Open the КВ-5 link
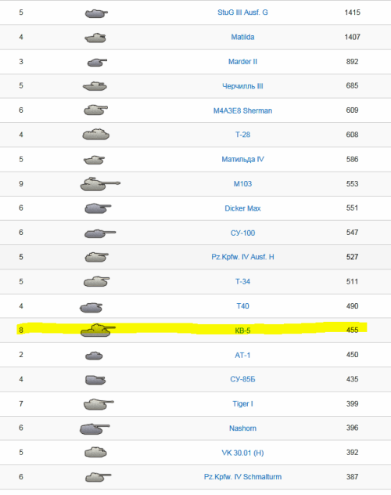Viewport: 391px width, 495px height. tap(242, 331)
